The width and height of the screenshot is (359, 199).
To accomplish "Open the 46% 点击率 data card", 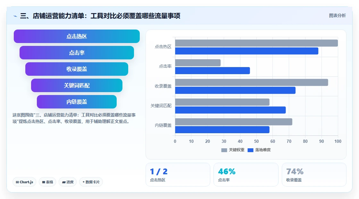I will click(246, 175).
